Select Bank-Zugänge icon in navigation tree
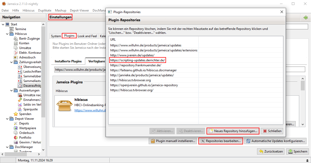The width and height of the screenshot is (311, 163). [x=16, y=39]
